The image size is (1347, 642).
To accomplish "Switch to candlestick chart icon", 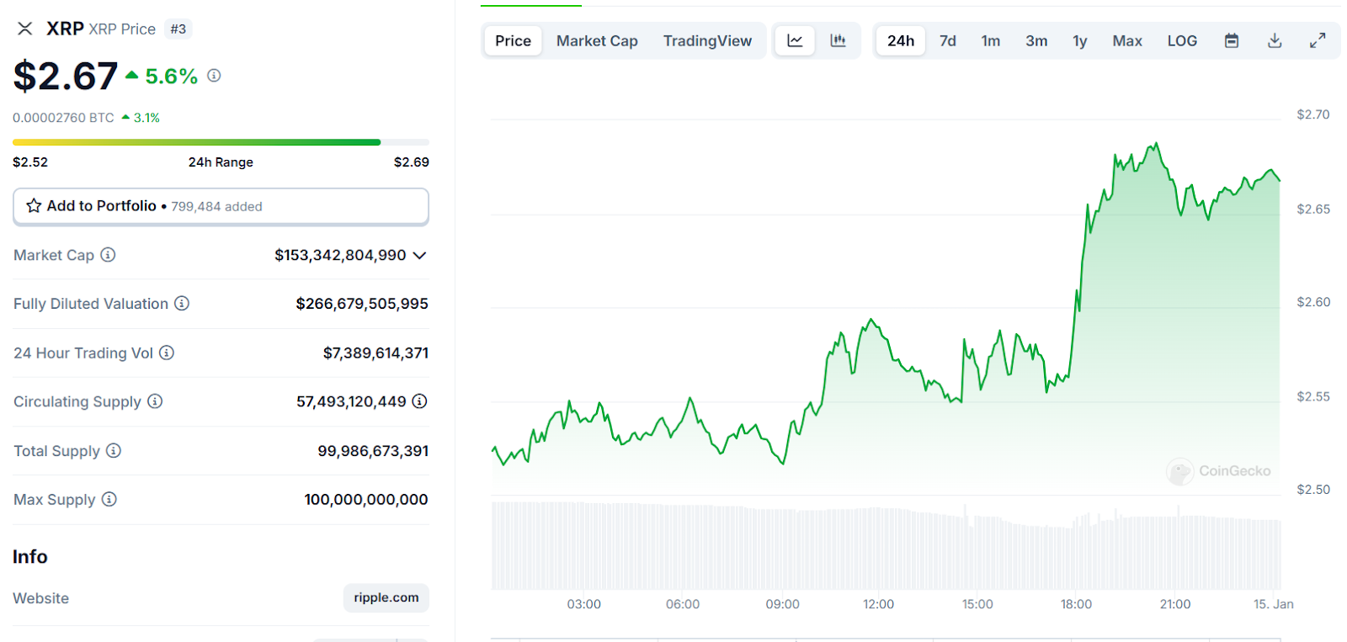I will (838, 40).
